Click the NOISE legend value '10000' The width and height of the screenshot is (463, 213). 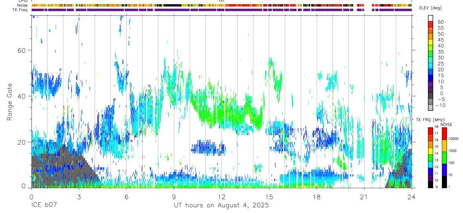coord(454,139)
